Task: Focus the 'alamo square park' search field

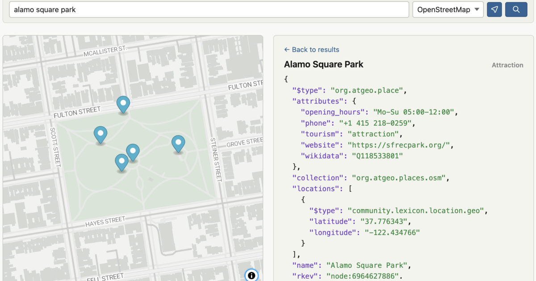Action: (209, 9)
